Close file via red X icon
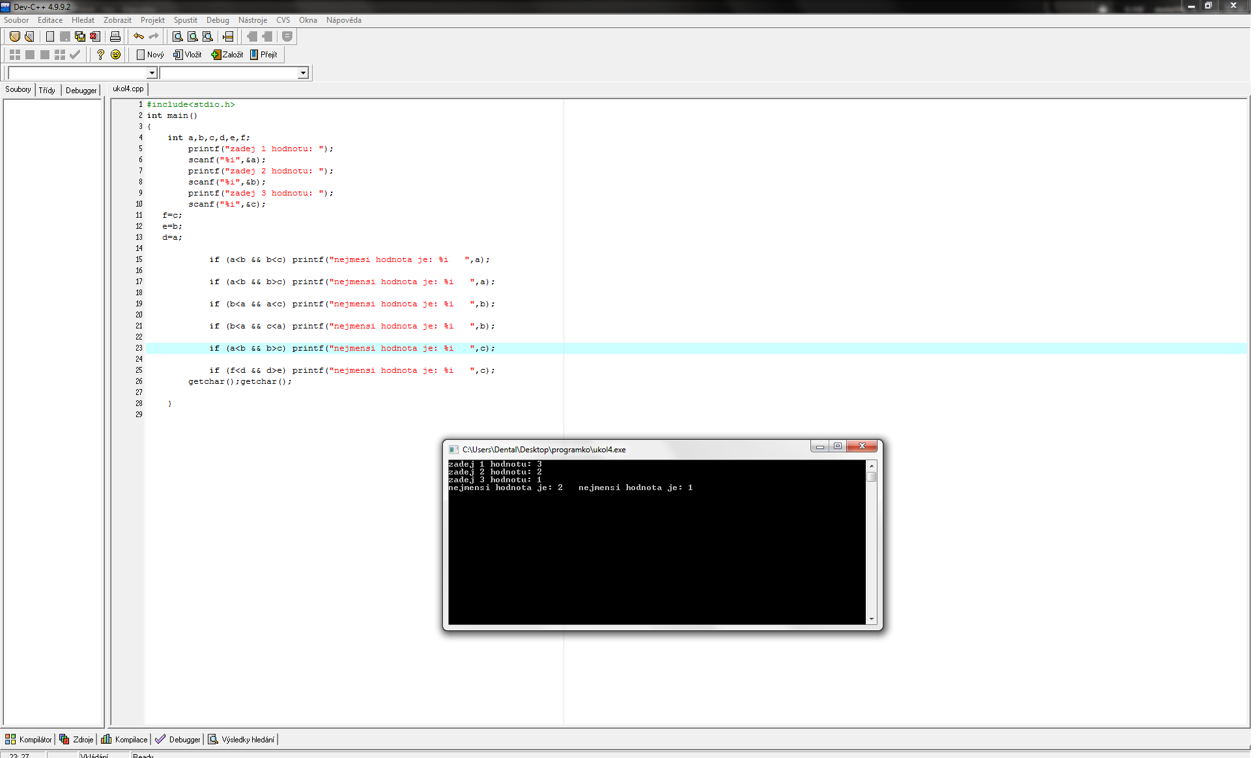The height and width of the screenshot is (758, 1256). [x=95, y=36]
